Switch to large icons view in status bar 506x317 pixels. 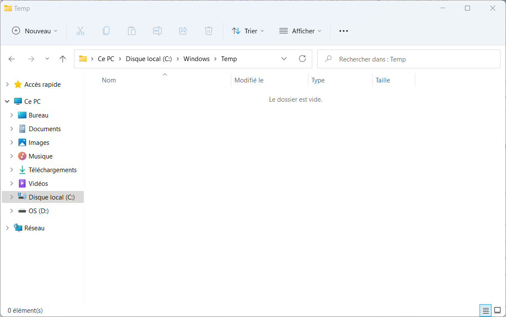click(x=497, y=311)
